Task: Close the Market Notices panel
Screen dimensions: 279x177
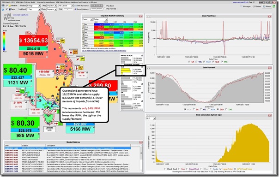Action: 141,142
